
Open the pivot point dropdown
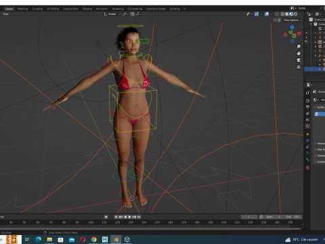[x=125, y=14]
